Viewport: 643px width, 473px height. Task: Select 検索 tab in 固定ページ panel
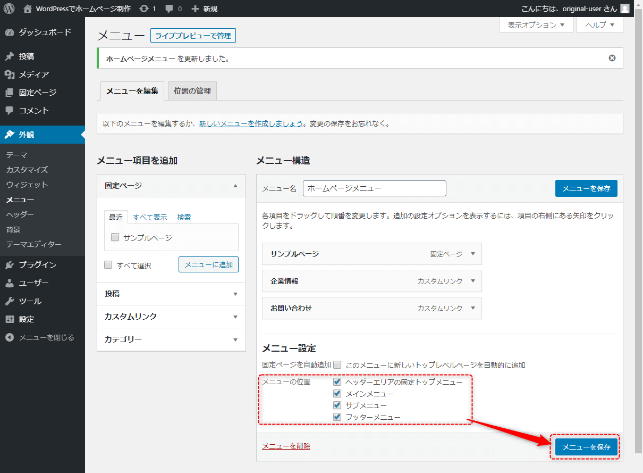point(184,217)
